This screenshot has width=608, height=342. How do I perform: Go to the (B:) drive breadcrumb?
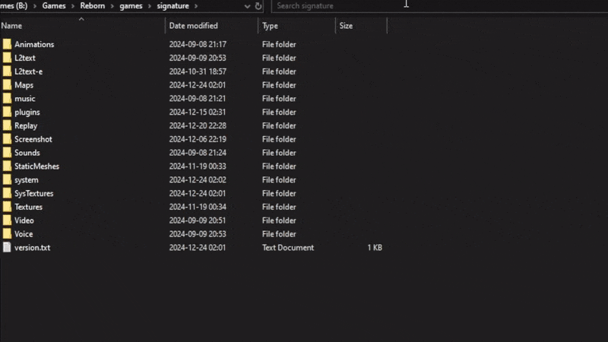click(14, 6)
